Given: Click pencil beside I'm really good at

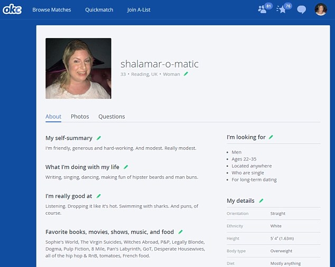Looking at the screenshot, I should click(98, 196).
